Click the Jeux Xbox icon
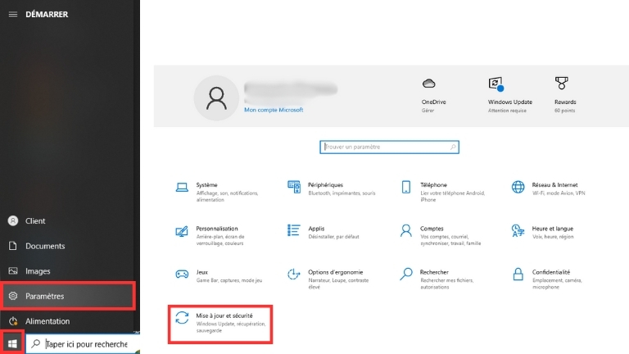Screen dimensions: 629x354 183,275
